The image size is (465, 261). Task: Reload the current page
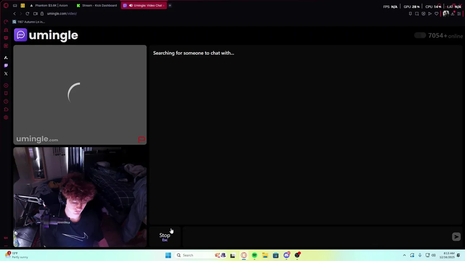coord(27,13)
